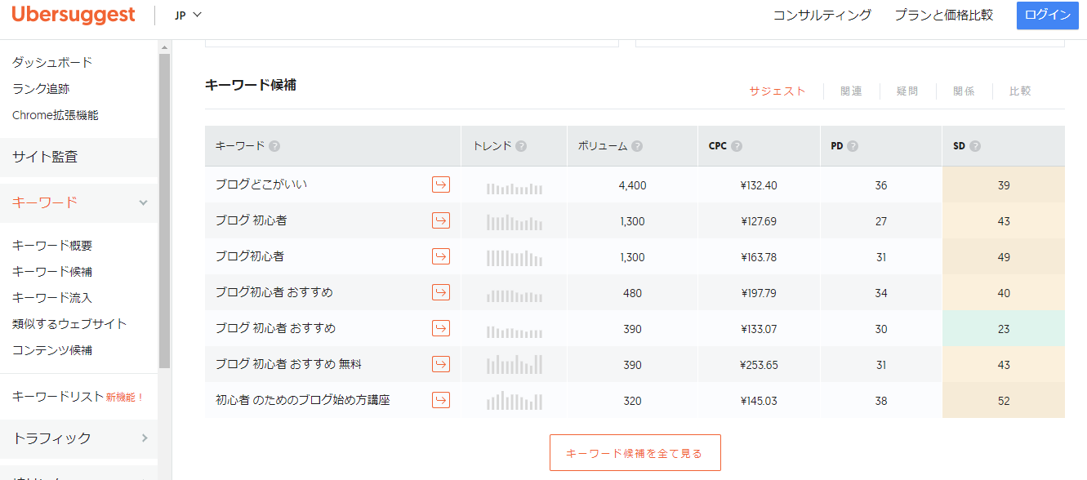Switch to the サジェスト tab
This screenshot has height=480, width=1087.
(x=777, y=91)
